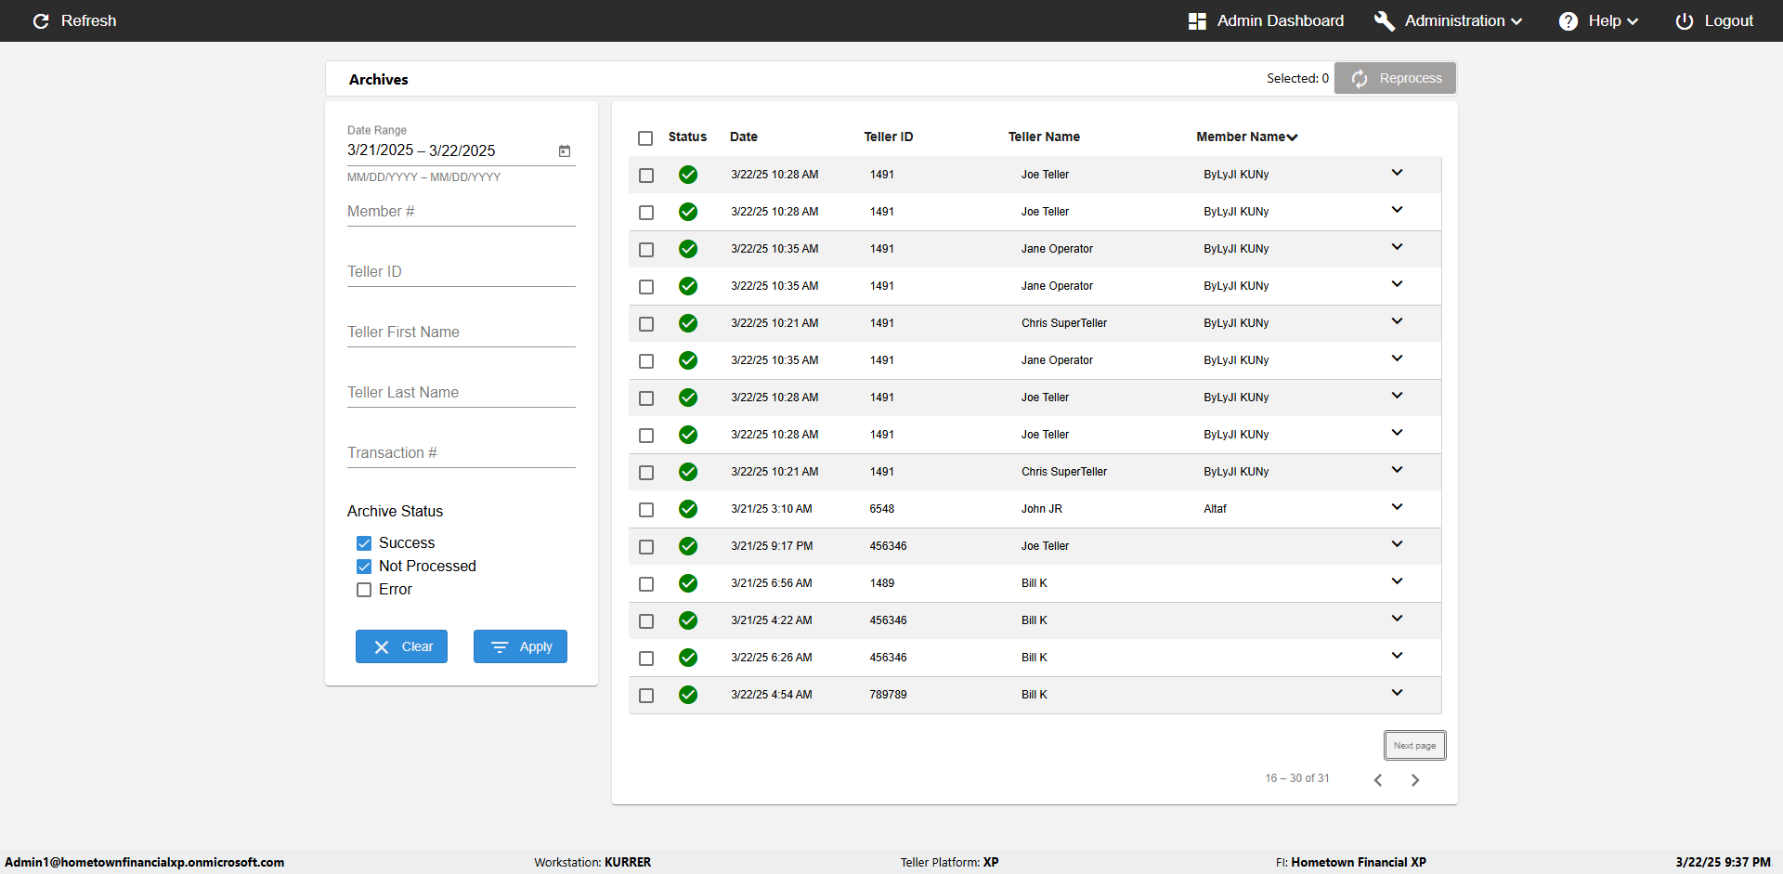Click the Logout power icon
This screenshot has width=1783, height=874.
point(1684,21)
